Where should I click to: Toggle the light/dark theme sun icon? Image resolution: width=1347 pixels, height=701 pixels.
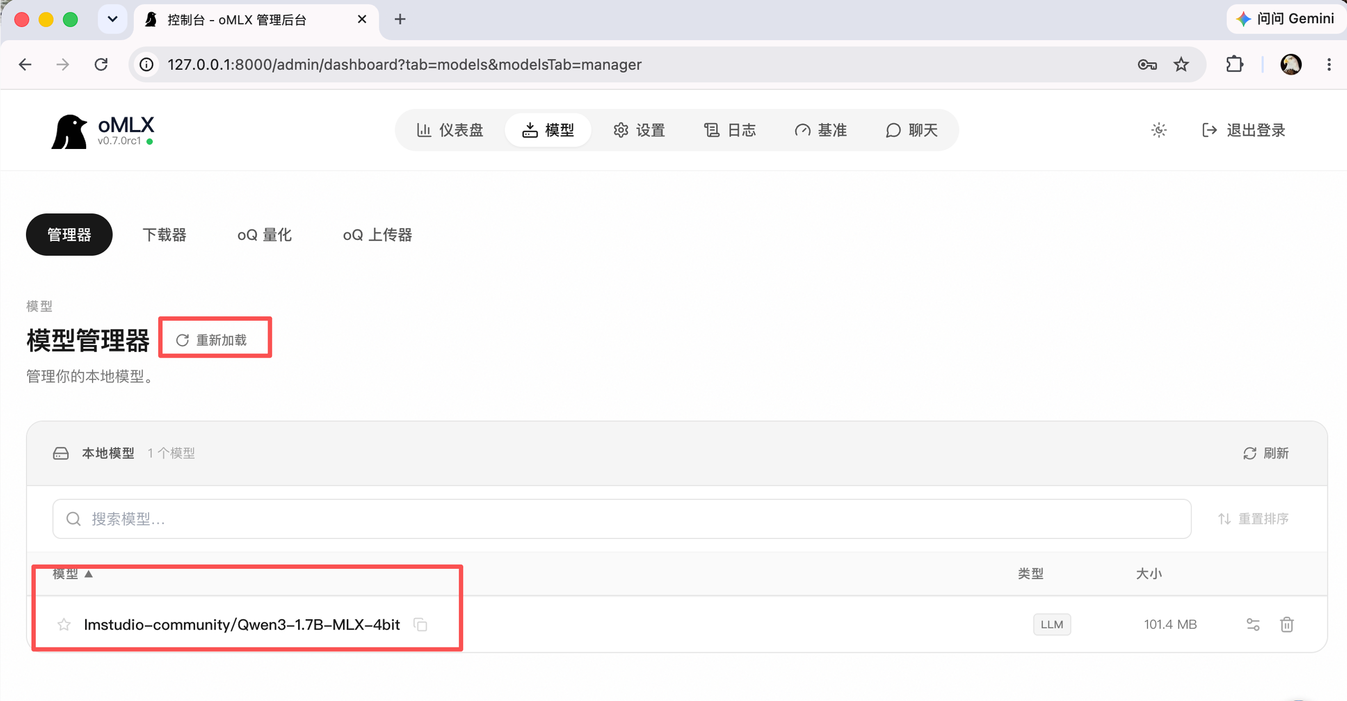[x=1158, y=130]
